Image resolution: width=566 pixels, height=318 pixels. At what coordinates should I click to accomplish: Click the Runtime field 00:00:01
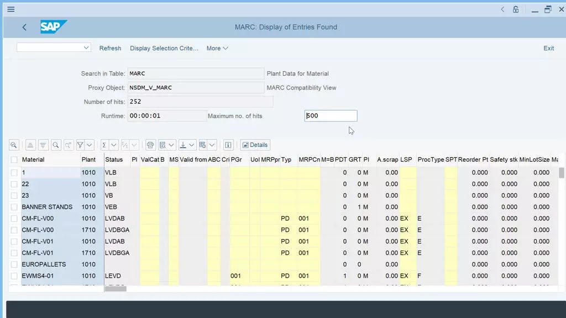click(167, 116)
